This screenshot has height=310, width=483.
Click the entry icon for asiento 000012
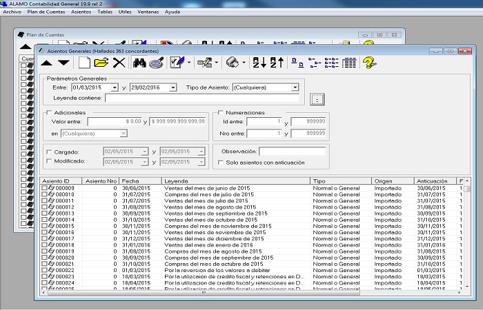[x=51, y=207]
